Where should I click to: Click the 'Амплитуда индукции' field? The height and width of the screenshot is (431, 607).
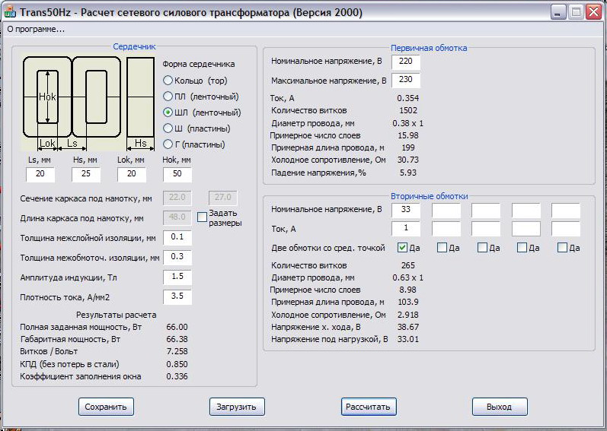[x=177, y=277]
